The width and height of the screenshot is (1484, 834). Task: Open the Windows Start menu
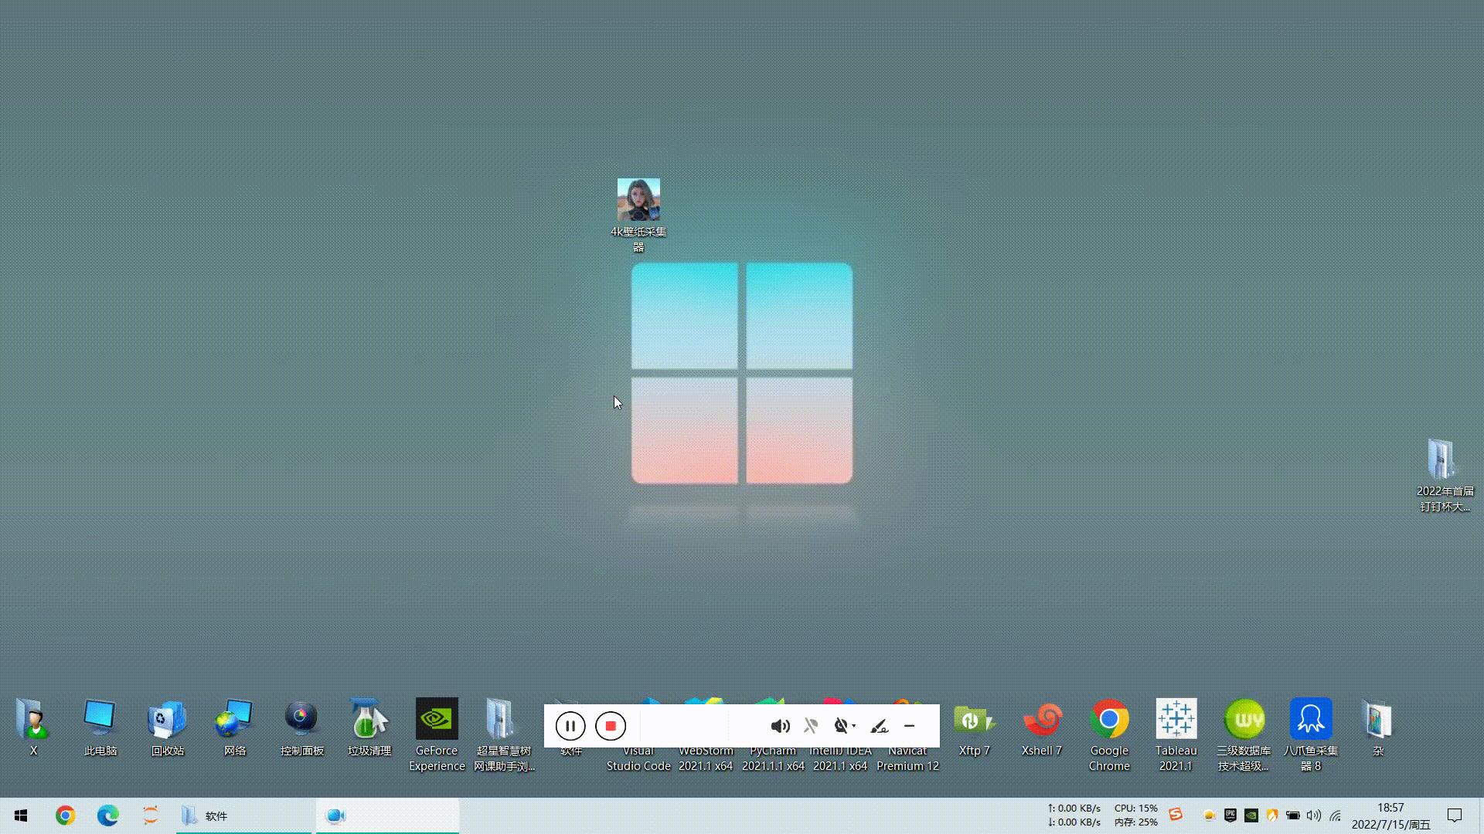[21, 815]
